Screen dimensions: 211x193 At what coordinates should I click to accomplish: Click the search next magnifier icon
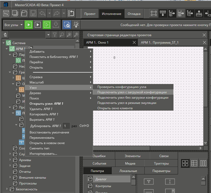click(x=76, y=35)
